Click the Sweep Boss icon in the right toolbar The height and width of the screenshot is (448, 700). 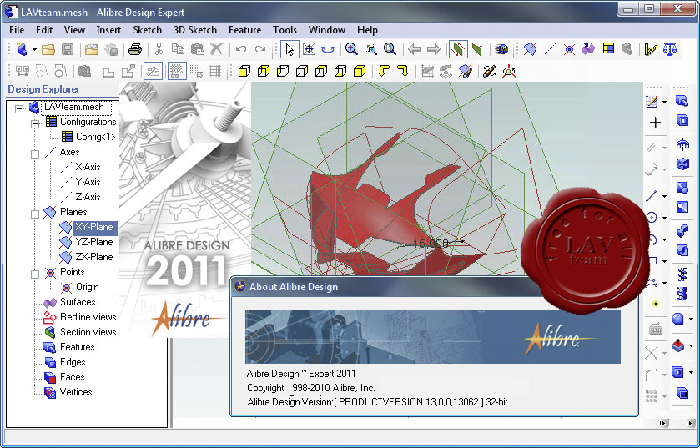click(x=682, y=231)
